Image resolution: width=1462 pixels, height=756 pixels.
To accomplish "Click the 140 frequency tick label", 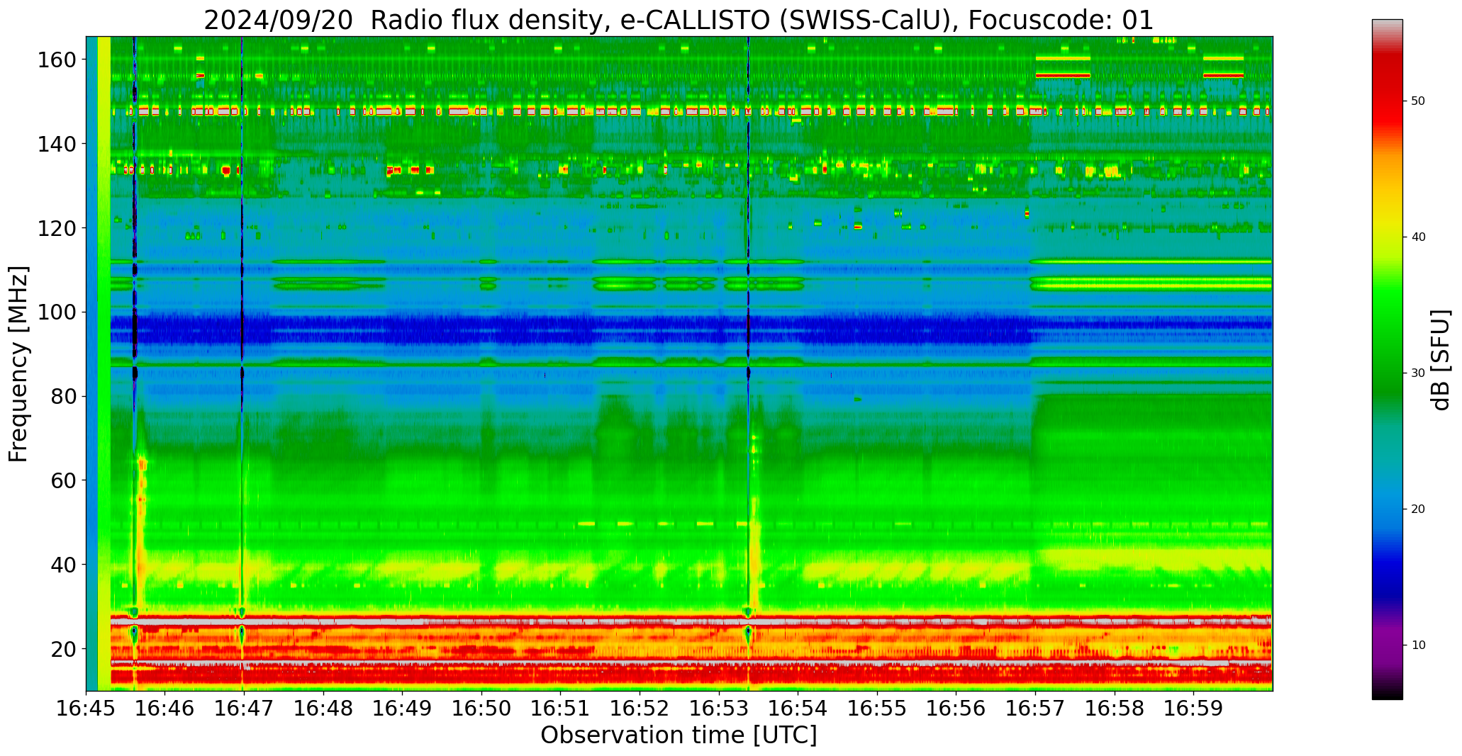I will tap(57, 144).
